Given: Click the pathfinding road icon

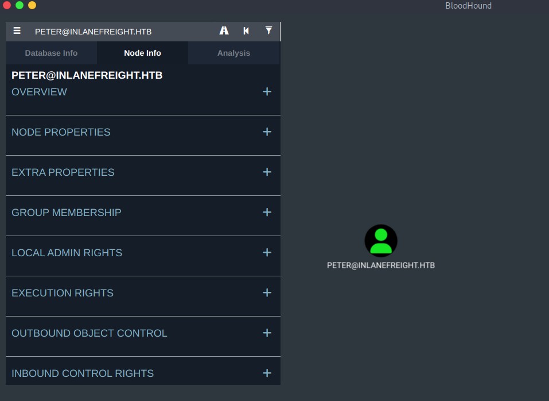Looking at the screenshot, I should tap(224, 31).
